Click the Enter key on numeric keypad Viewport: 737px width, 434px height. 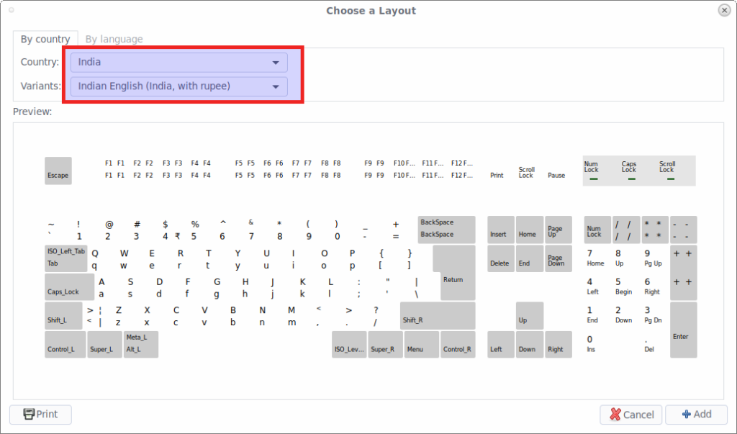point(683,330)
